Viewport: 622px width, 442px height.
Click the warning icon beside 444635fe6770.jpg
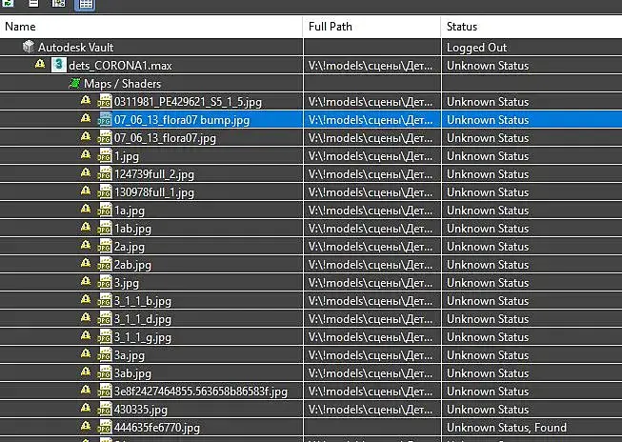(x=86, y=426)
